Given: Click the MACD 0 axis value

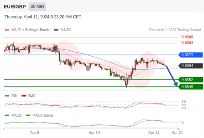Looking at the screenshot, I should [183, 123].
